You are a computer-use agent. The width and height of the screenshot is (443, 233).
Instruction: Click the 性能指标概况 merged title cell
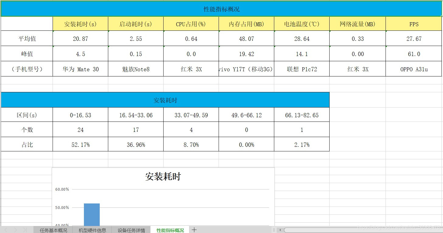click(x=221, y=9)
